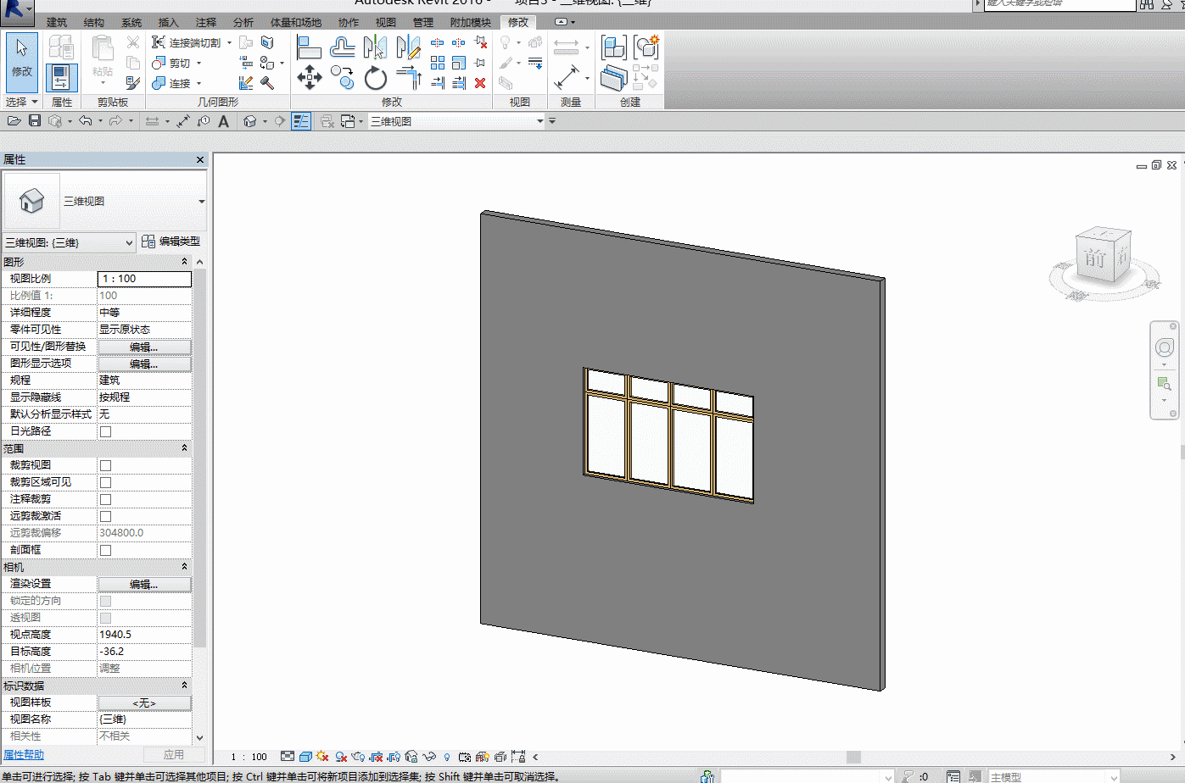Click the red Delete X icon
This screenshot has width=1185, height=783.
pyautogui.click(x=480, y=83)
